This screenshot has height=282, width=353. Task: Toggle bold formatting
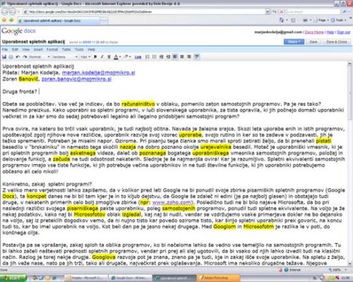tap(95, 57)
